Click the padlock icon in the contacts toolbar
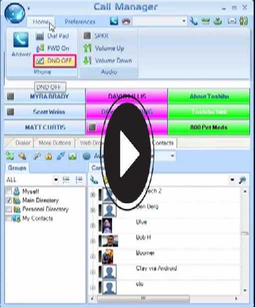255x307 pixels. [48, 156]
